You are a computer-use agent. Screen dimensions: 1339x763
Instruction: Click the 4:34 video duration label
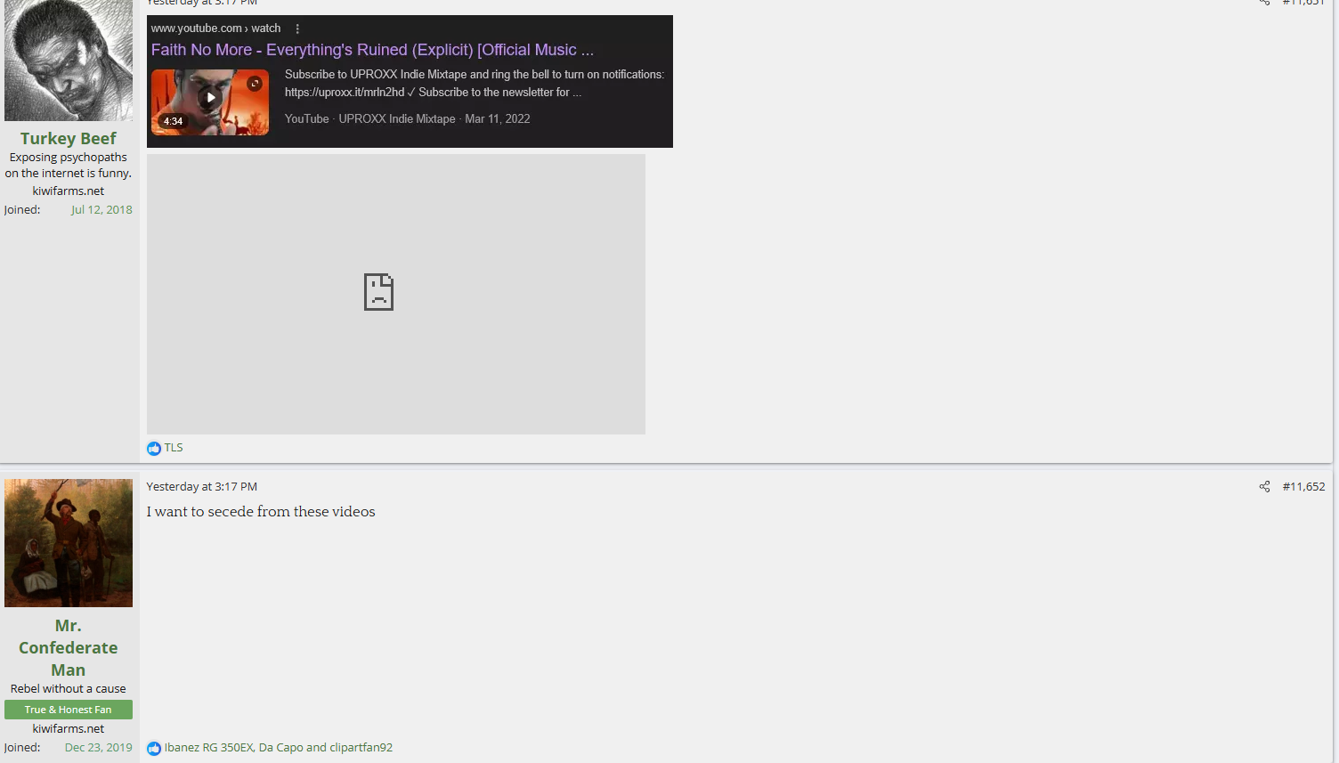[173, 121]
